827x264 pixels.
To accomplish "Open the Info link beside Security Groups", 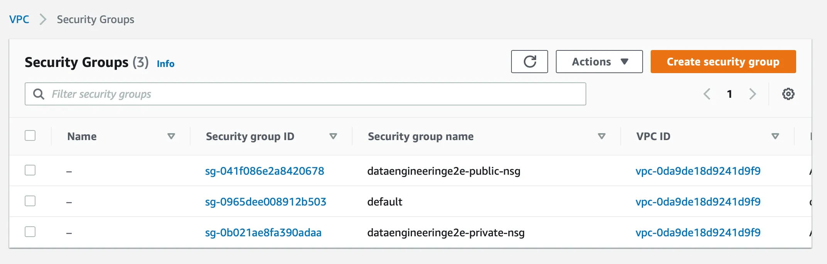I will 165,64.
